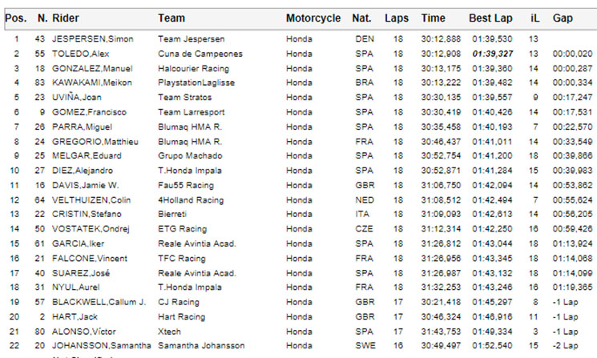Select rider BLACKWELL,Callum J.

pos(99,302)
